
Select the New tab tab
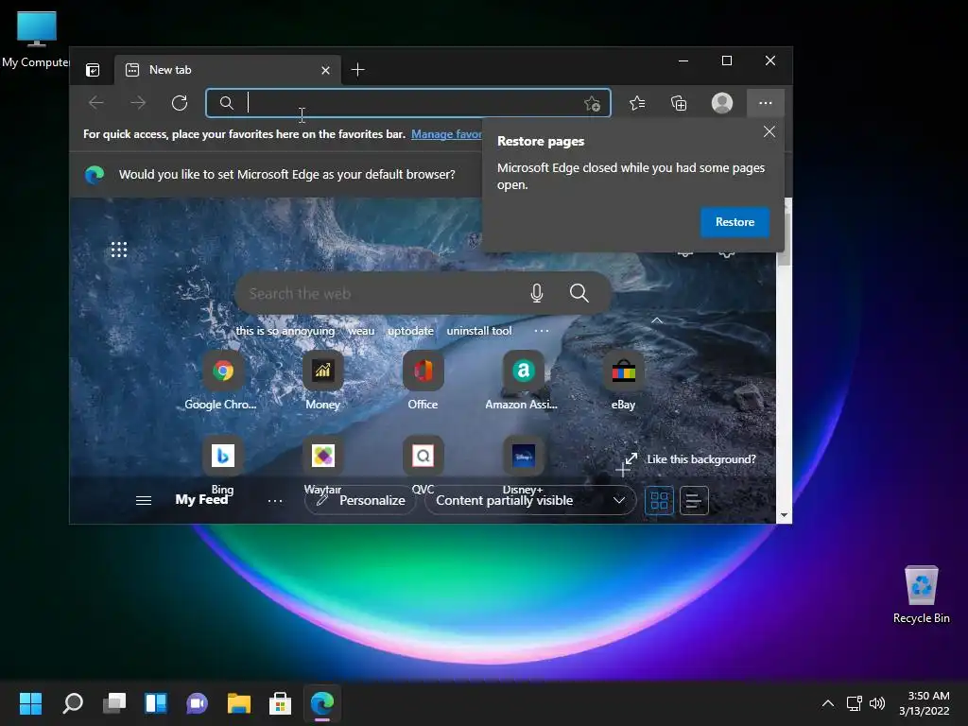227,70
